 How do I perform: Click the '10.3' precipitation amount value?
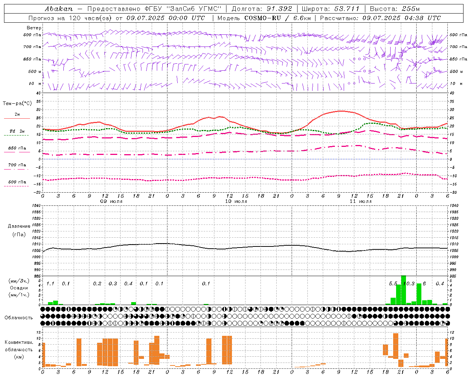click(x=409, y=284)
